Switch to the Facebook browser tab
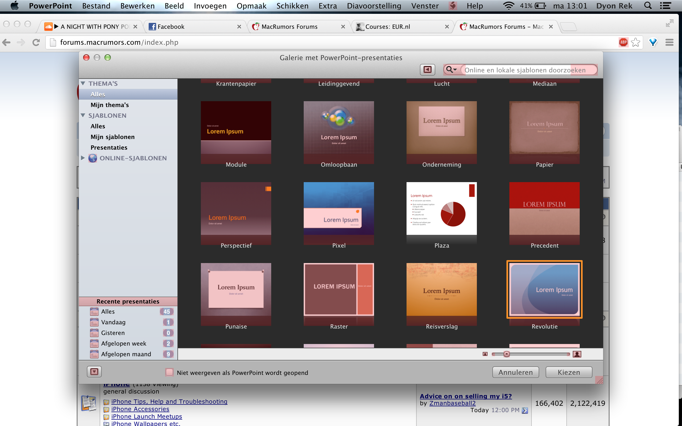Viewport: 682px width, 426px height. tap(194, 26)
